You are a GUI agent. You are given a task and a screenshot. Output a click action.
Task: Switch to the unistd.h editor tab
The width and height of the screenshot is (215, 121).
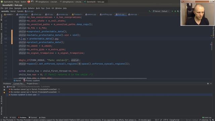click(8, 14)
